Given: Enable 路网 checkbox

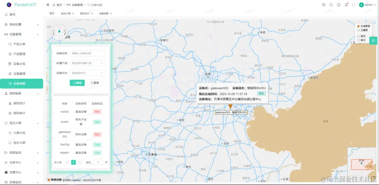Looking at the screenshot, I should tap(358, 36).
